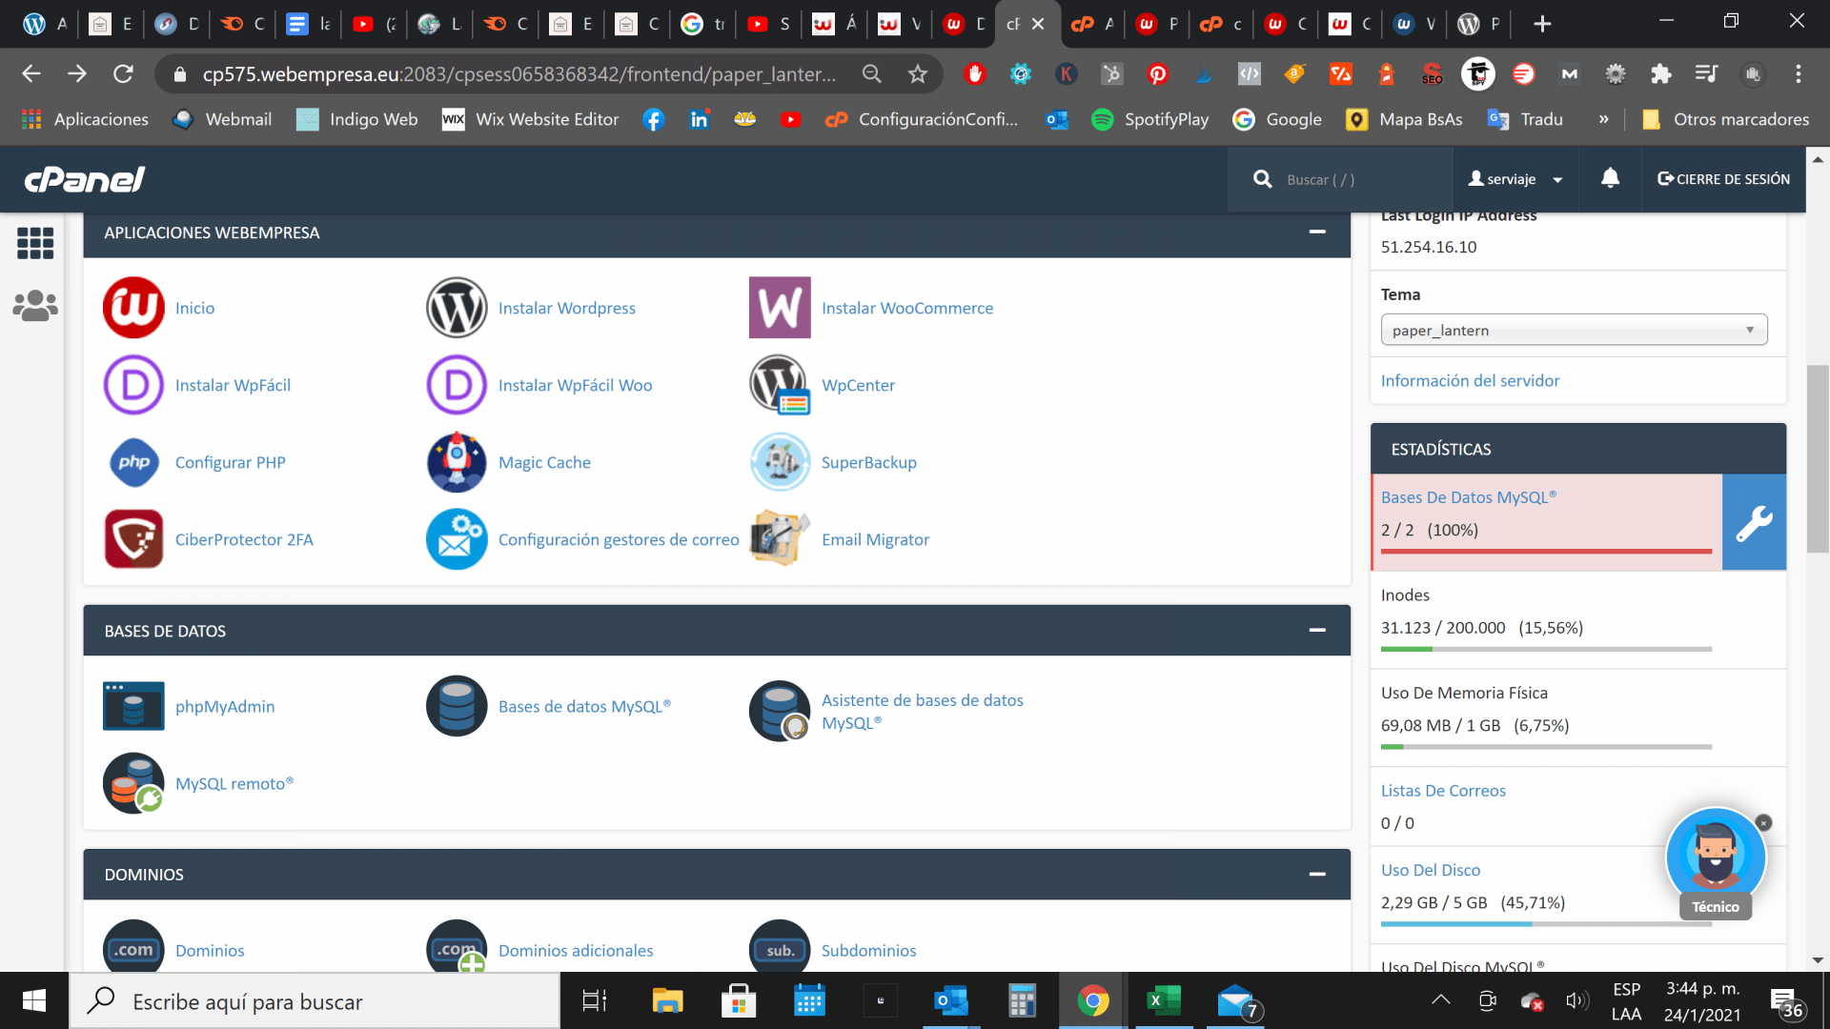The width and height of the screenshot is (1830, 1029).
Task: Open the Wix Website Editor bookmark
Action: click(x=530, y=119)
